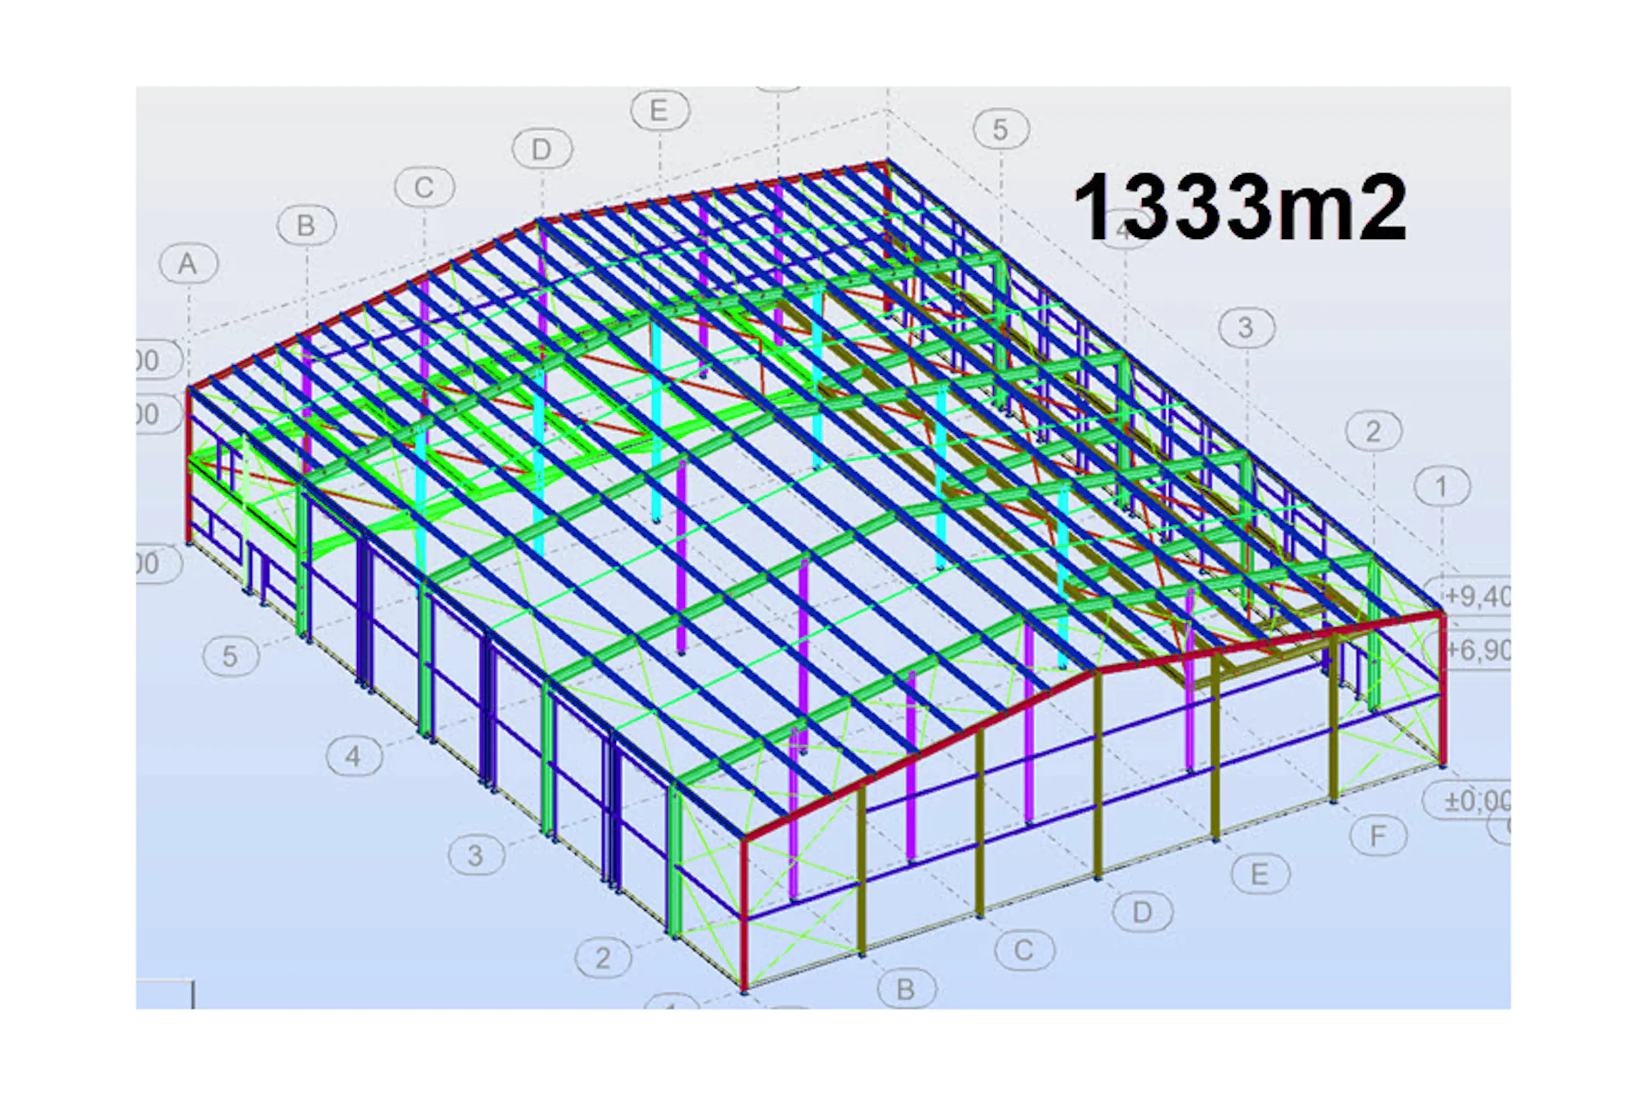Click grid bubble E at the top edge
Screen dimensions: 1649x1107
660,109
